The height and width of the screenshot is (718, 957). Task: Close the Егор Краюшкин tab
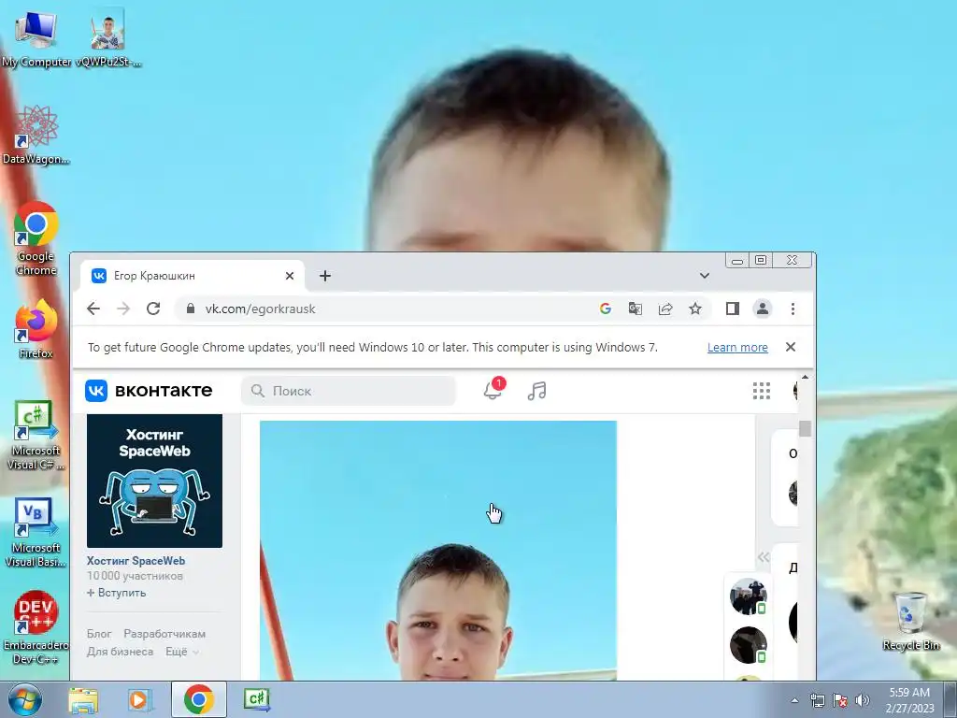290,276
